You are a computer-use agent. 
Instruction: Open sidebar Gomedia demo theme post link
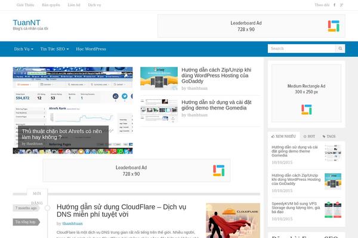(295, 151)
